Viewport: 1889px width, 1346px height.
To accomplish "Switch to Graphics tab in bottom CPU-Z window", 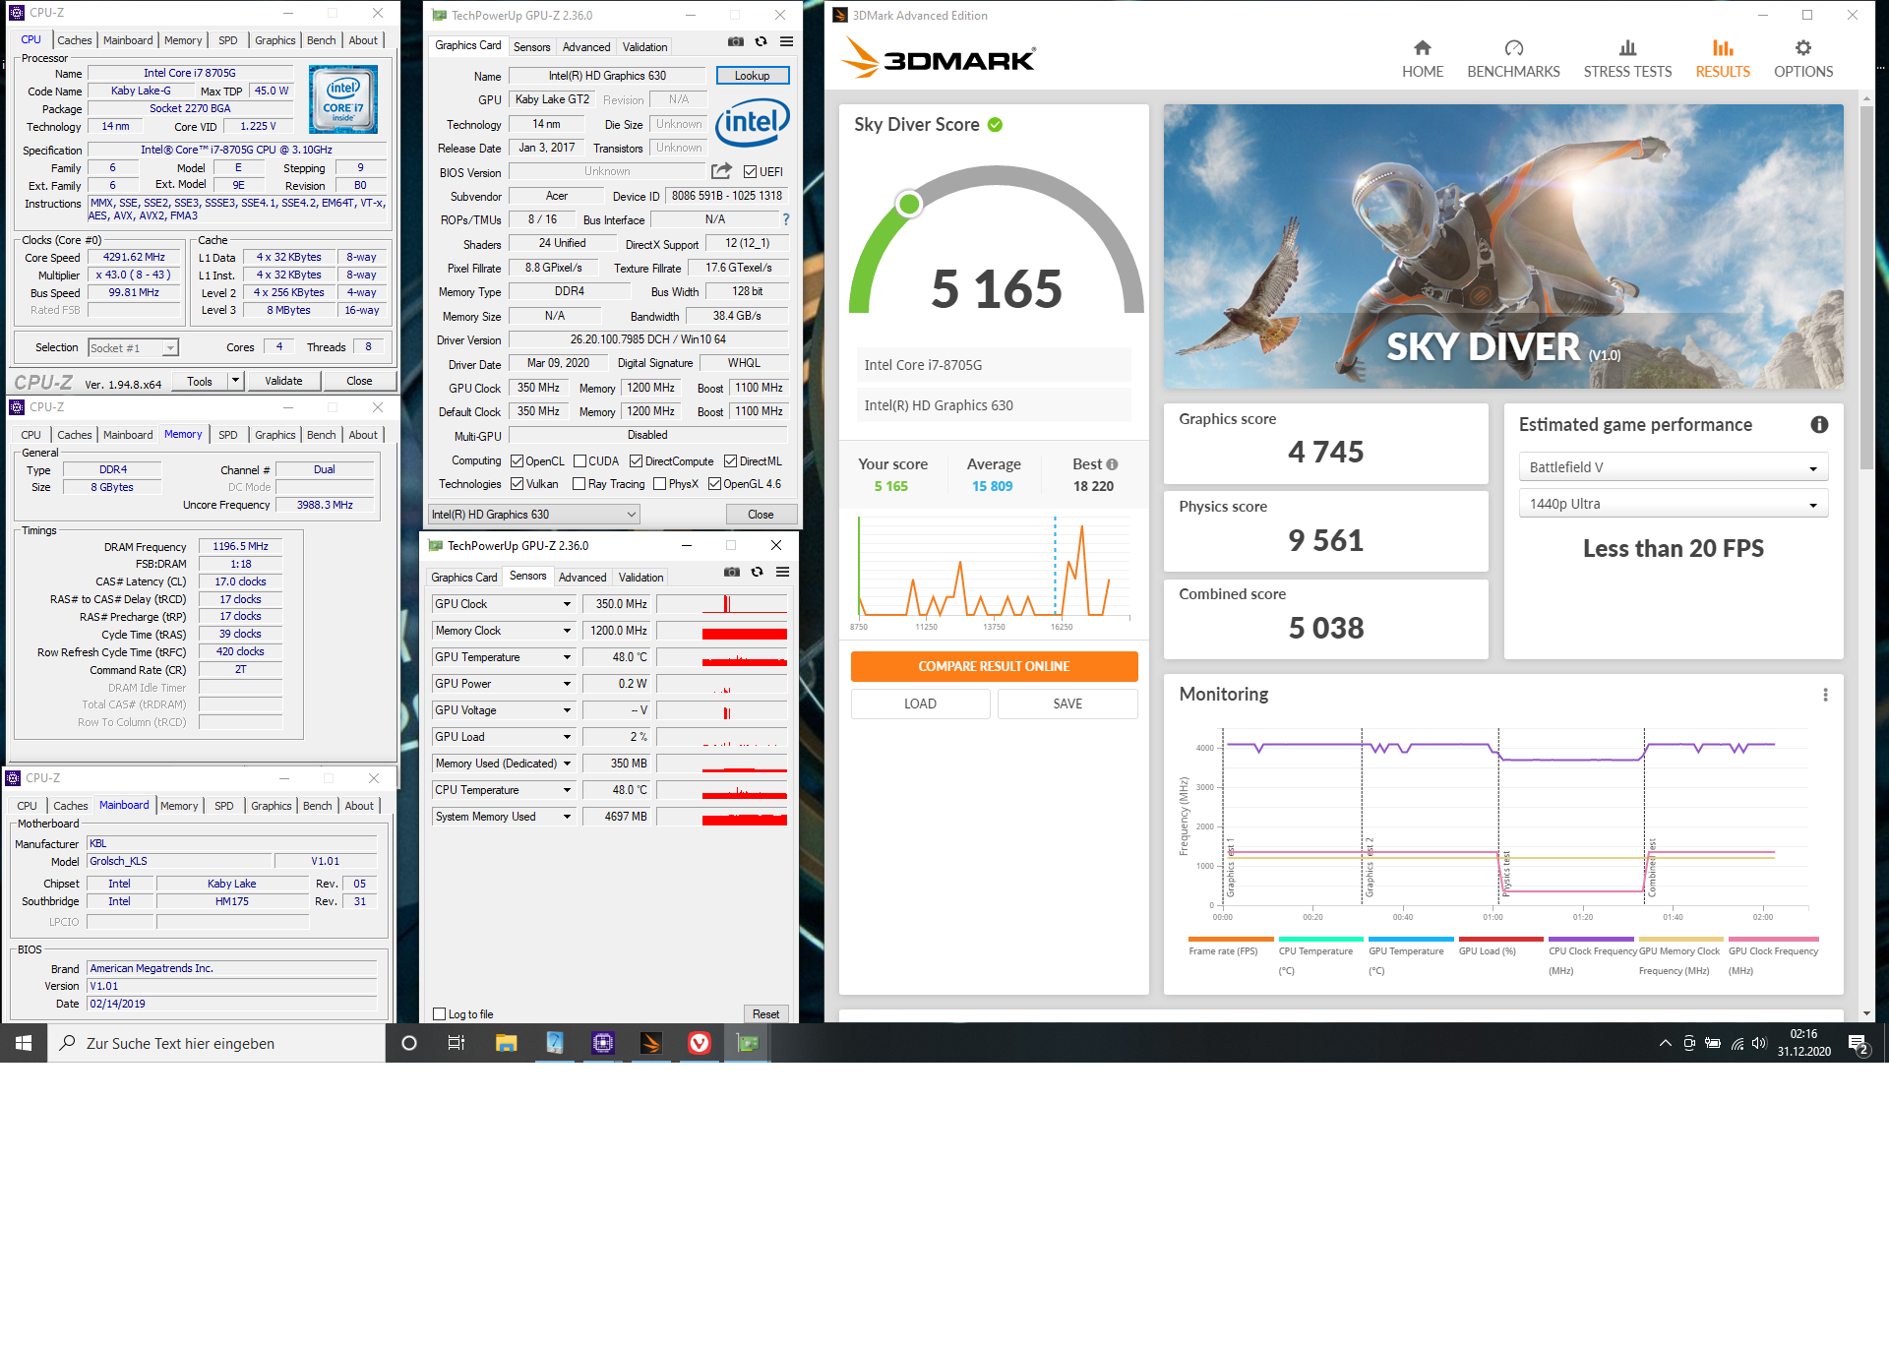I will (272, 806).
